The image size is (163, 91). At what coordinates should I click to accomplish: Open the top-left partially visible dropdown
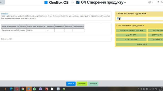click(x=2, y=2)
